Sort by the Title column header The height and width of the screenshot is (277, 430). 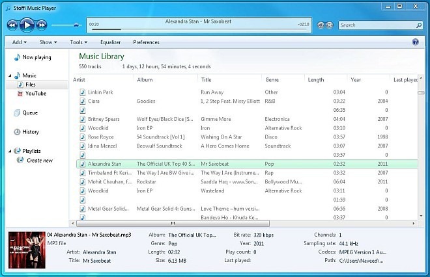pyautogui.click(x=207, y=79)
